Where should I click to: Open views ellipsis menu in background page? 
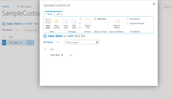click(x=17, y=30)
